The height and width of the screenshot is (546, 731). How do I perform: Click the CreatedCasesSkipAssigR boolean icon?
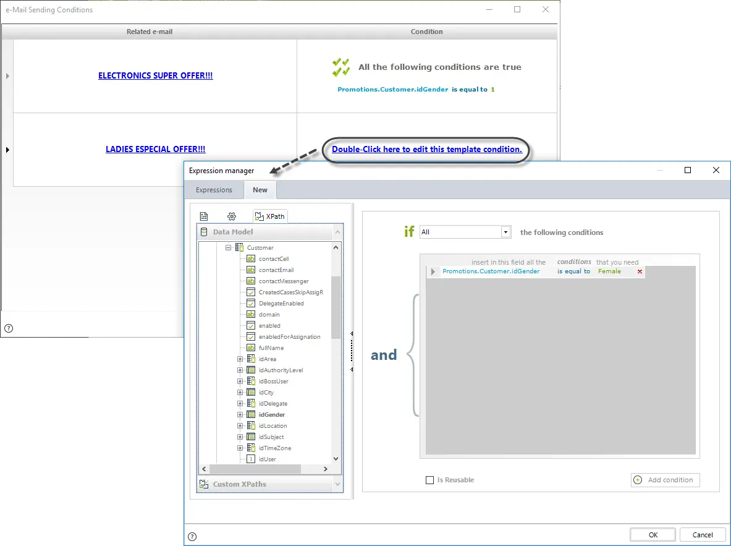tap(251, 292)
